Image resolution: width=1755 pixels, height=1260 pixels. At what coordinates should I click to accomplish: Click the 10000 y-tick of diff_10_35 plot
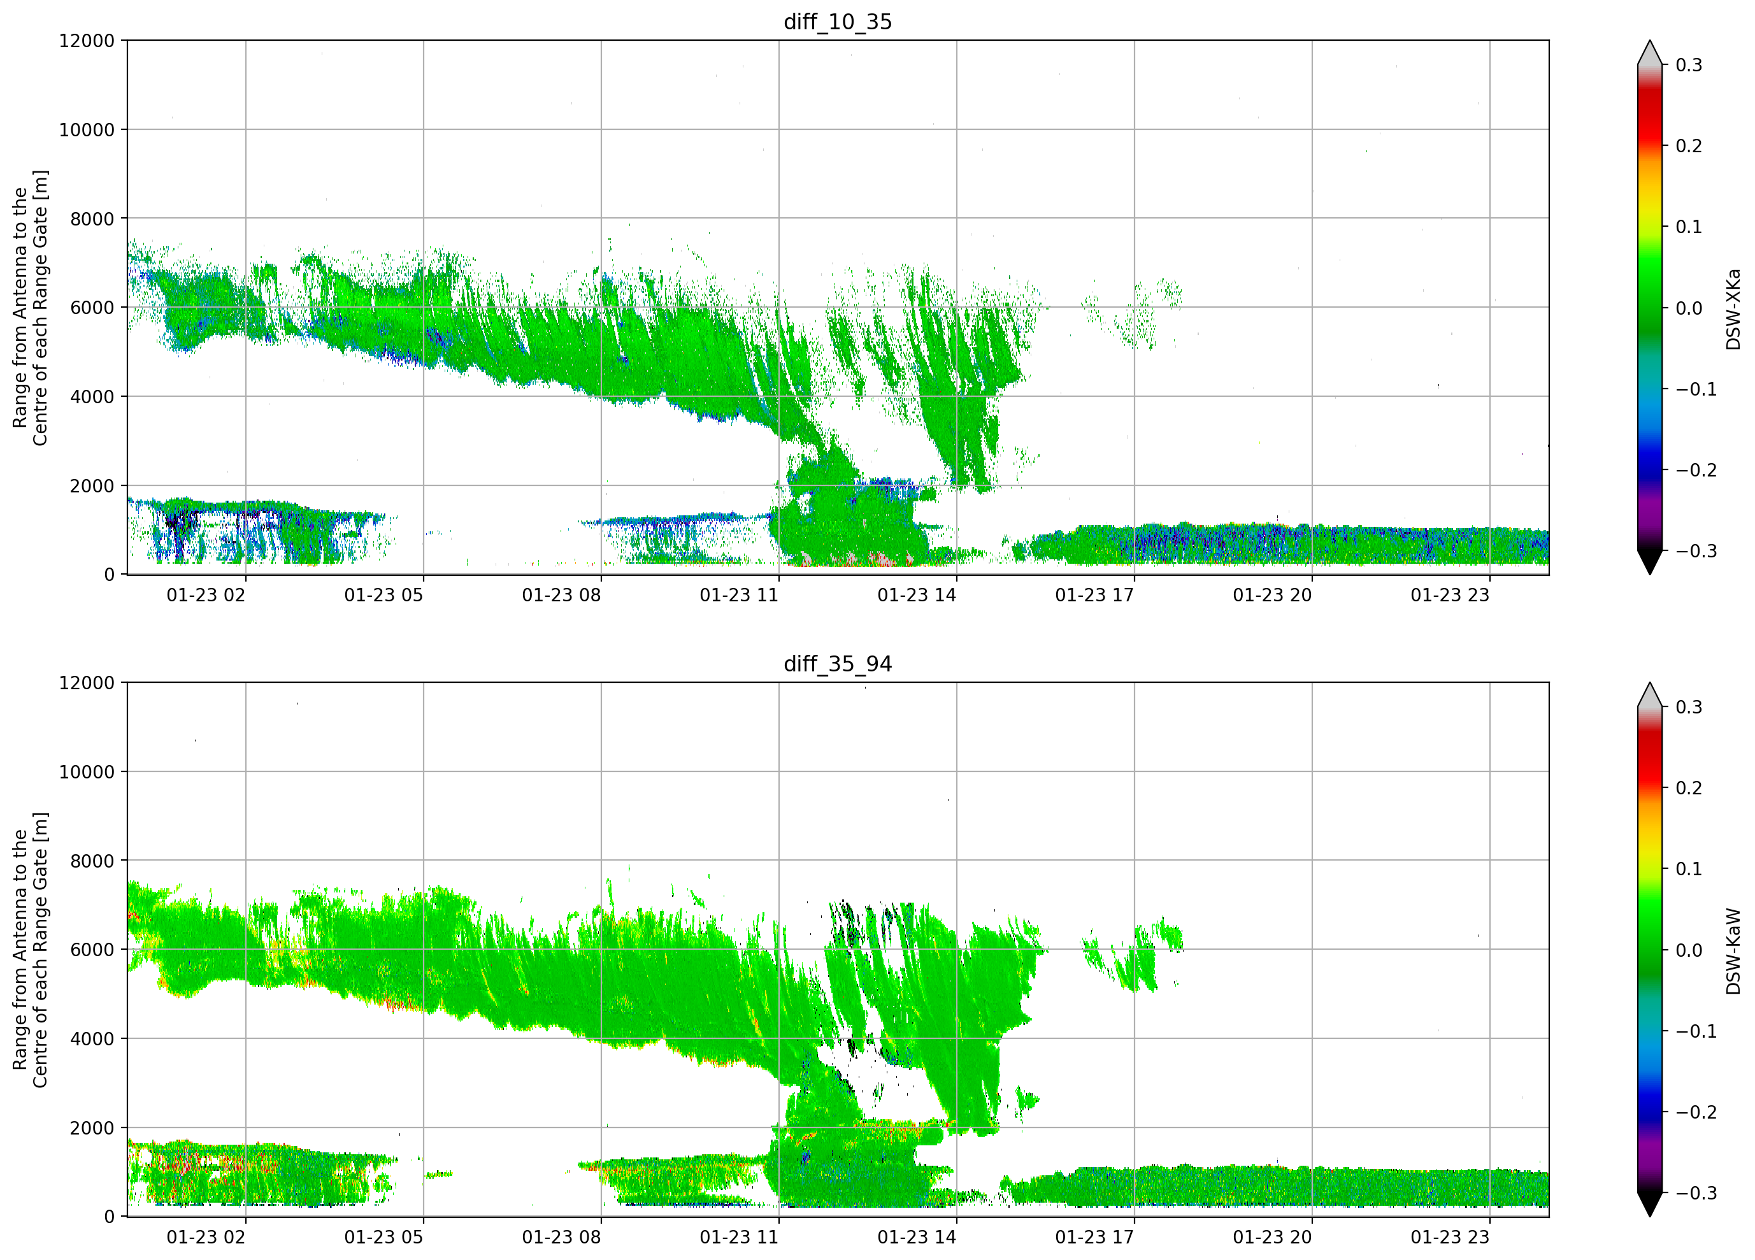click(87, 130)
